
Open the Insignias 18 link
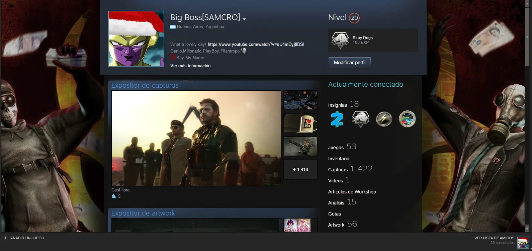(343, 104)
